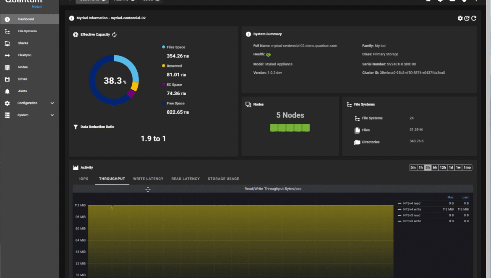This screenshot has height=278, width=491.
Task: Click the Files document icon
Action: coord(357,130)
